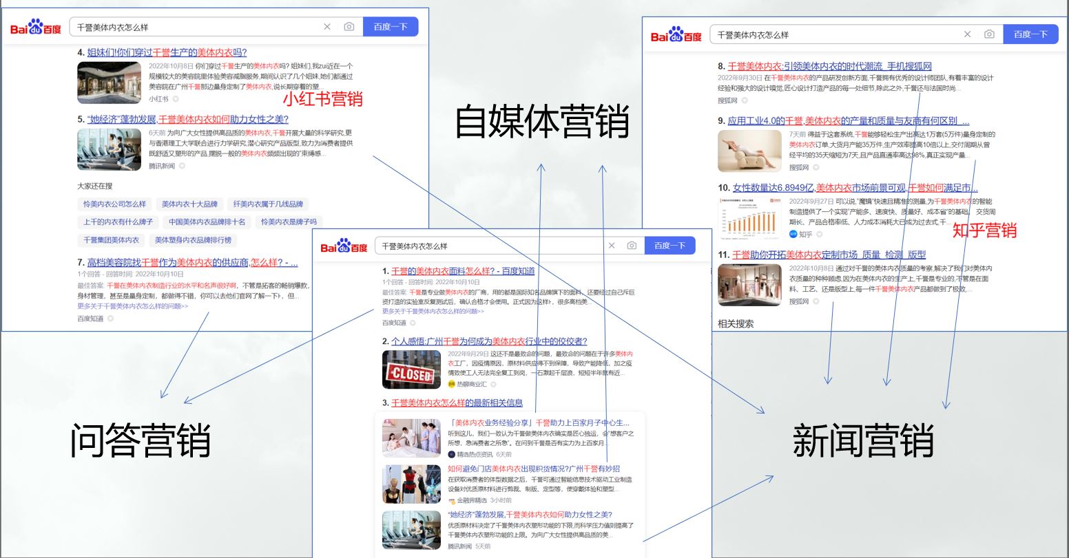Image resolution: width=1069 pixels, height=558 pixels.
Task: Choose the 美体塑身内衣品牌排行榜 suggestion chip
Action: tap(193, 240)
